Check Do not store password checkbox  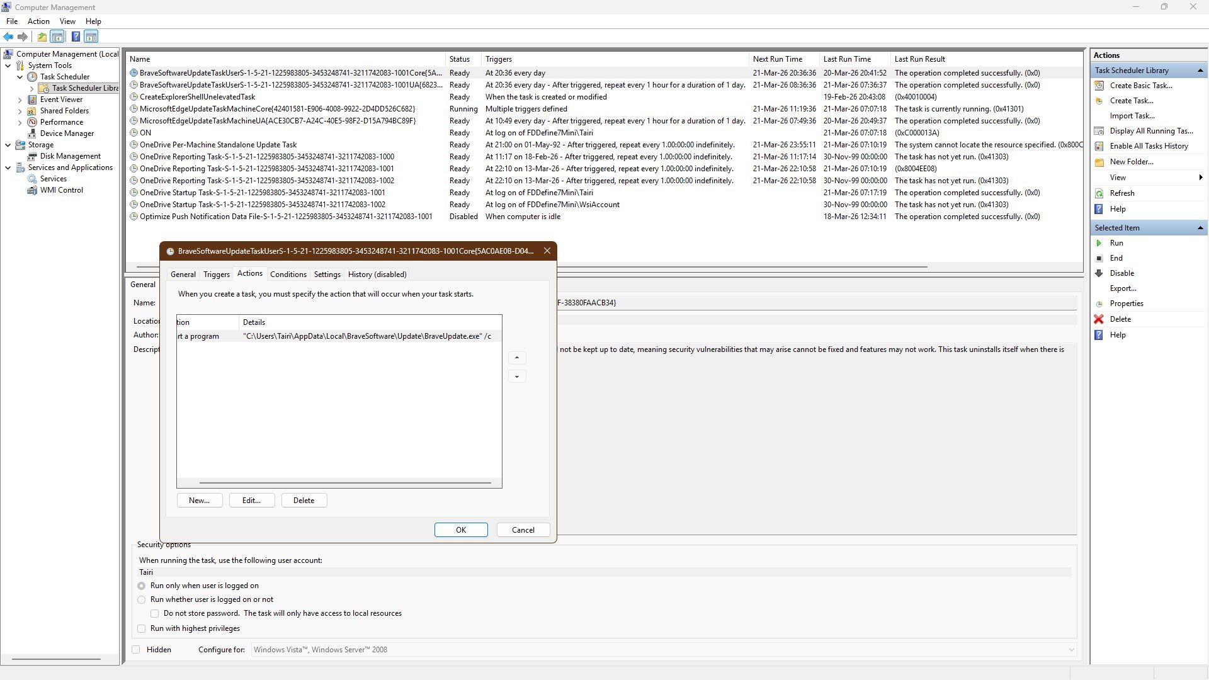pyautogui.click(x=154, y=613)
